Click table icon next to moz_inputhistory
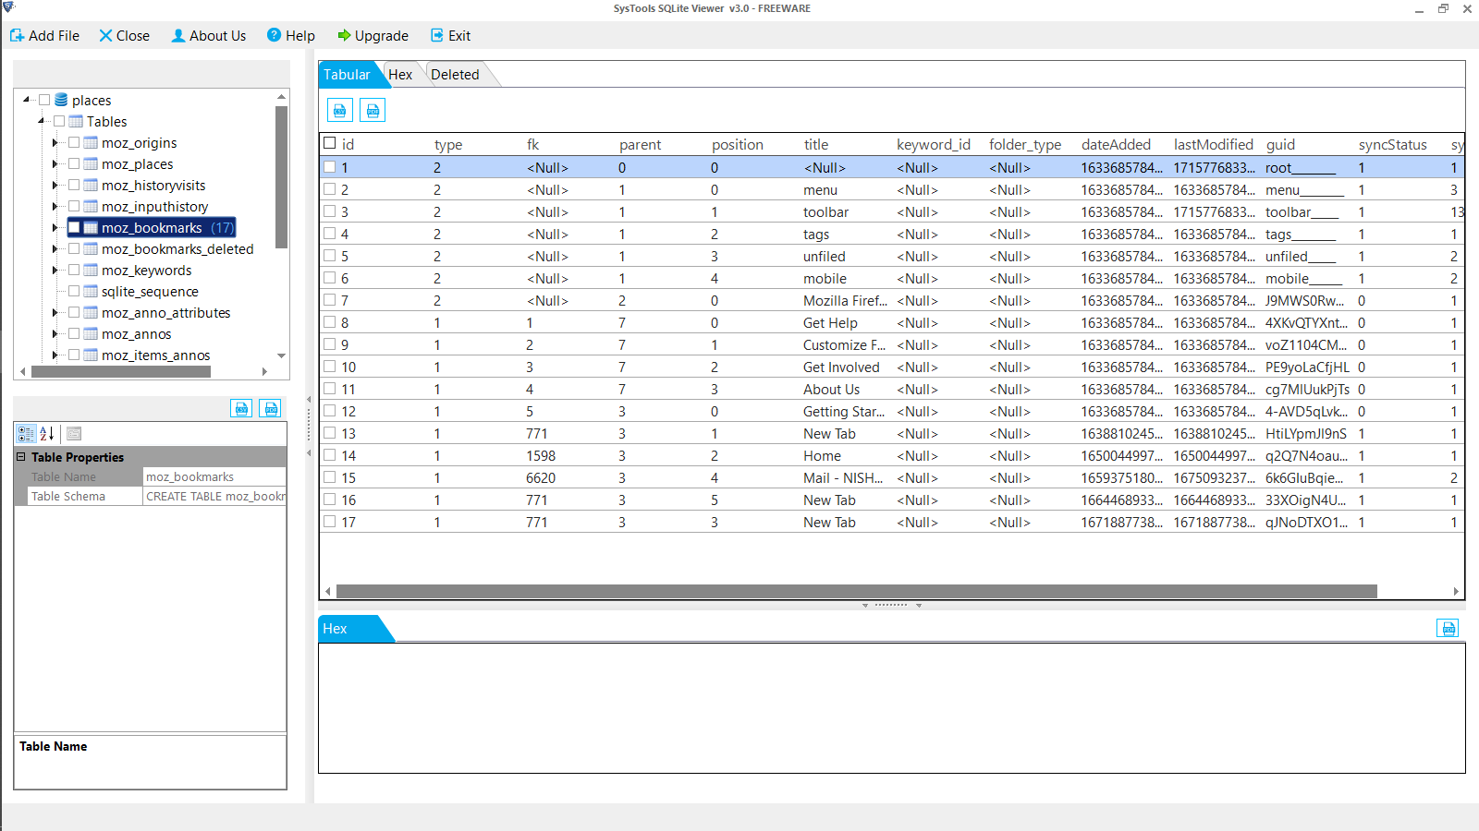Image resolution: width=1479 pixels, height=831 pixels. [91, 206]
